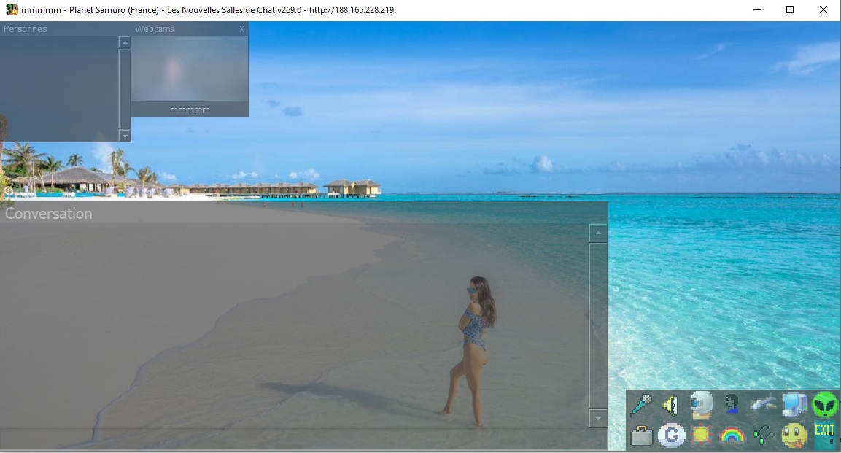The height and width of the screenshot is (453, 841).
Task: Open the briefcase icon
Action: click(x=640, y=435)
